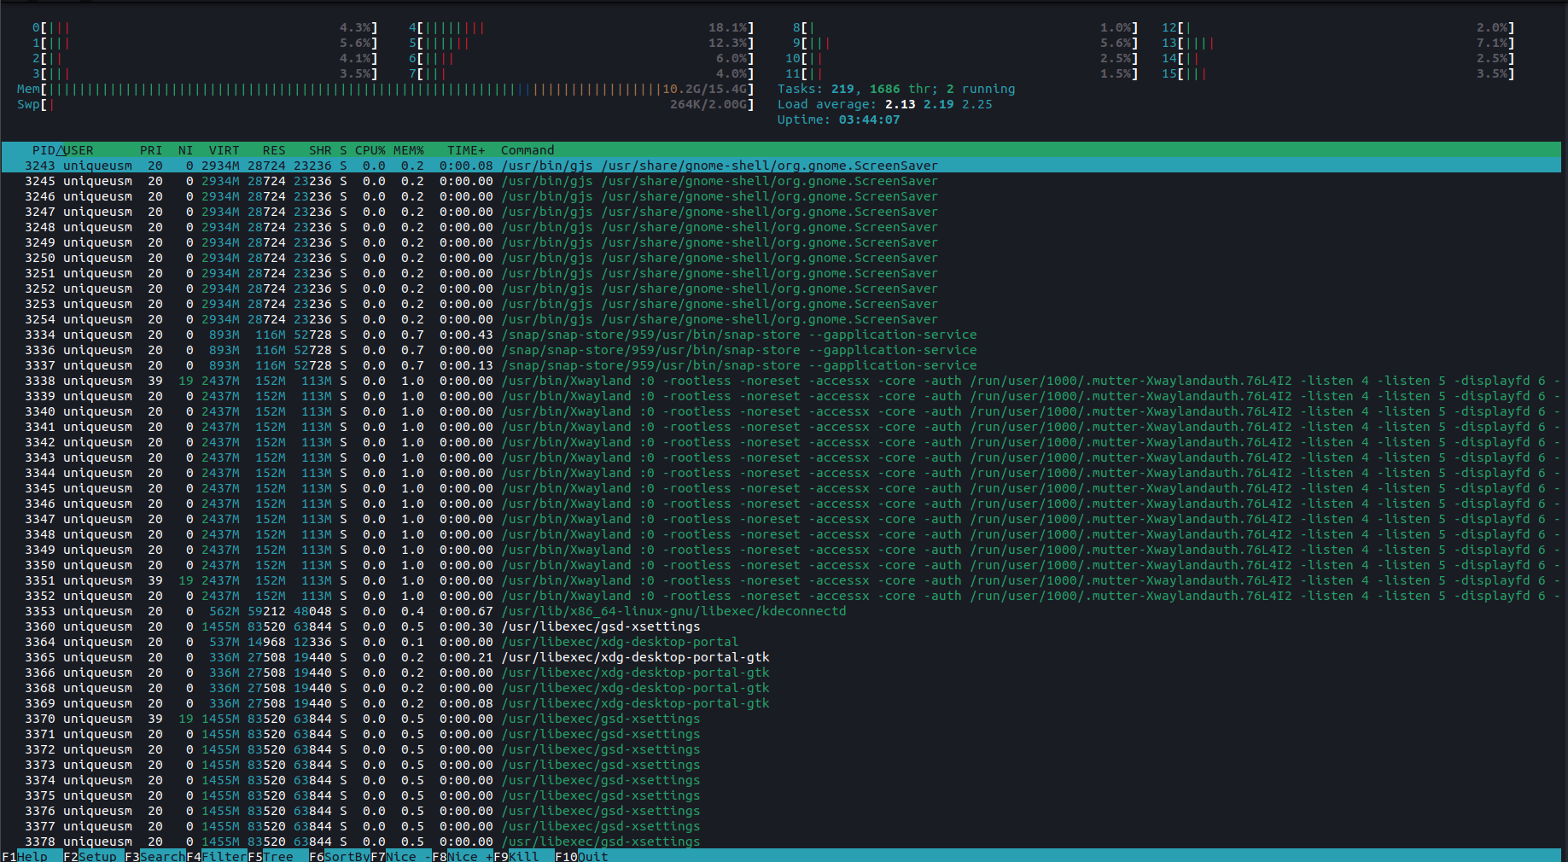Sort by the Command column header

528,150
